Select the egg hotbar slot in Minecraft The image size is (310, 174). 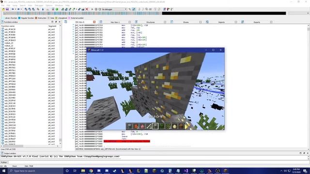point(174,126)
